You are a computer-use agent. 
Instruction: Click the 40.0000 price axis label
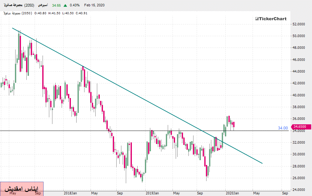tap(300, 95)
